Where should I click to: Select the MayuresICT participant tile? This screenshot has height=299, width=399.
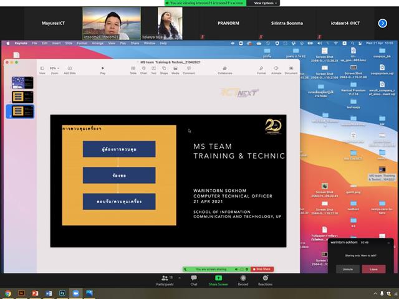coord(53,24)
